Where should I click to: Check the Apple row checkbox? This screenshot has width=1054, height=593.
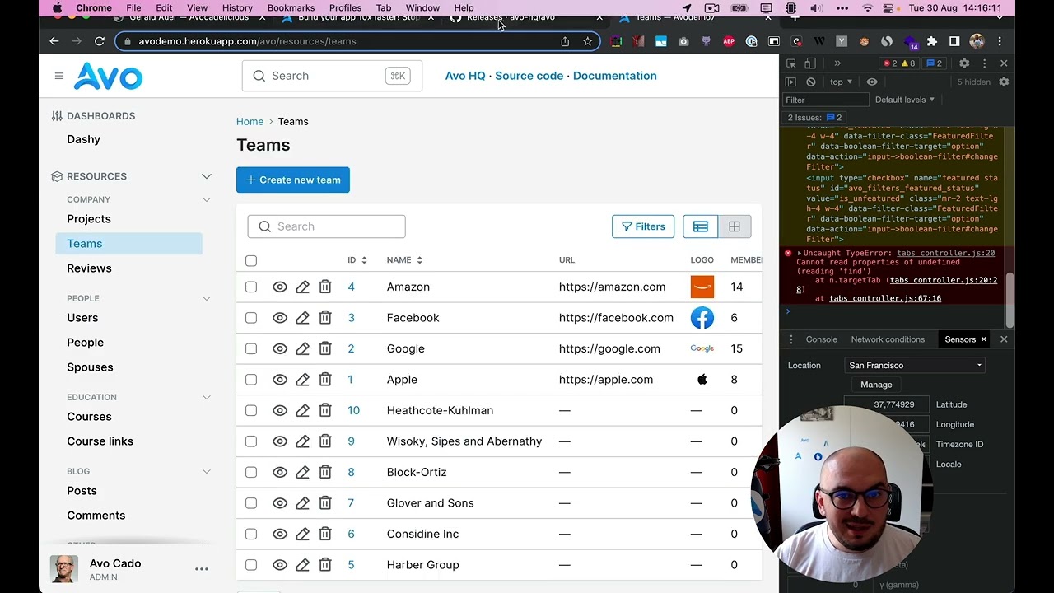click(251, 380)
